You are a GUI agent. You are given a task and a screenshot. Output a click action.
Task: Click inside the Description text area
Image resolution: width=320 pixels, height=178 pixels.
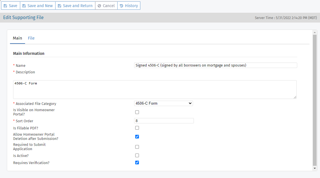pyautogui.click(x=155, y=90)
